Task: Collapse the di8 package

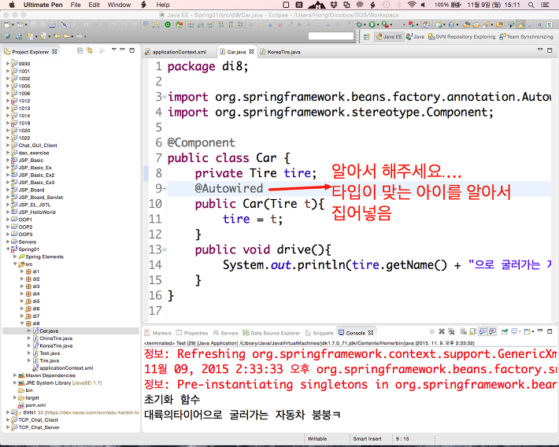Action: (22, 323)
